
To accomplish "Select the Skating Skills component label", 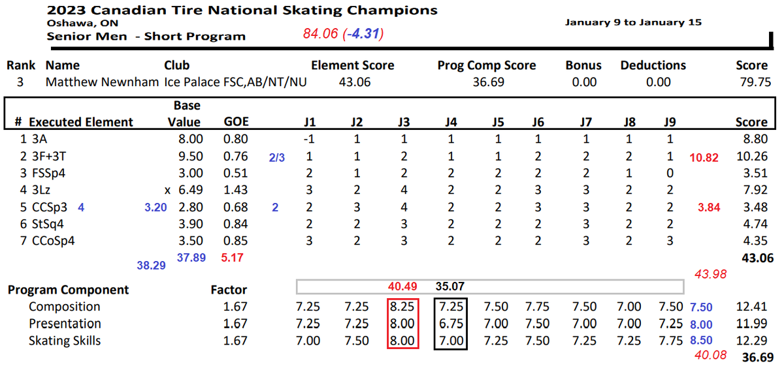I will tap(65, 341).
